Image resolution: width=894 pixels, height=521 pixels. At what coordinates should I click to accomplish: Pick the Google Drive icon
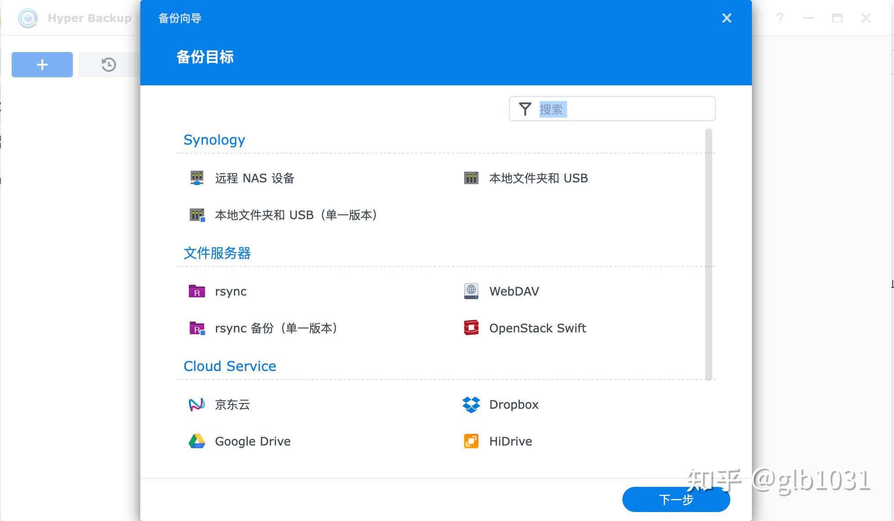pyautogui.click(x=197, y=442)
